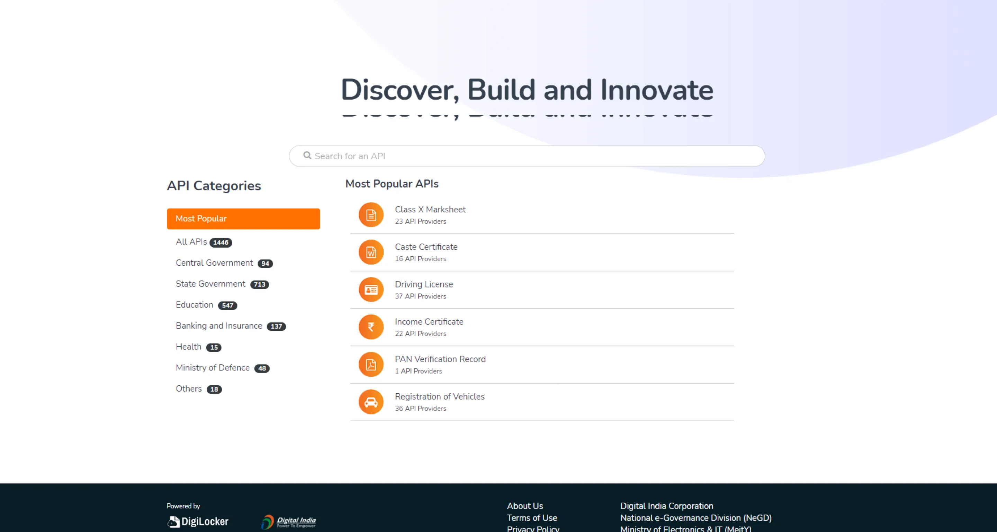Open the Terms of Use link
The image size is (997, 532).
coord(532,518)
